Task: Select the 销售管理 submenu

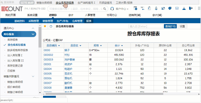Action: 48,21
